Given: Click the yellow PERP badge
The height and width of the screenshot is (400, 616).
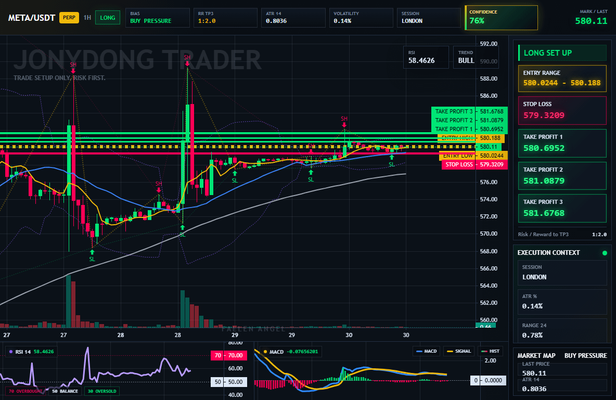Looking at the screenshot, I should point(69,18).
